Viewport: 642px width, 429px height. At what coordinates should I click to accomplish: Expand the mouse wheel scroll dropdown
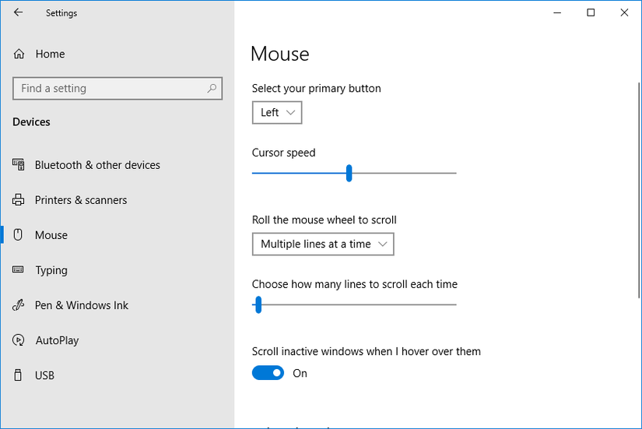click(323, 244)
